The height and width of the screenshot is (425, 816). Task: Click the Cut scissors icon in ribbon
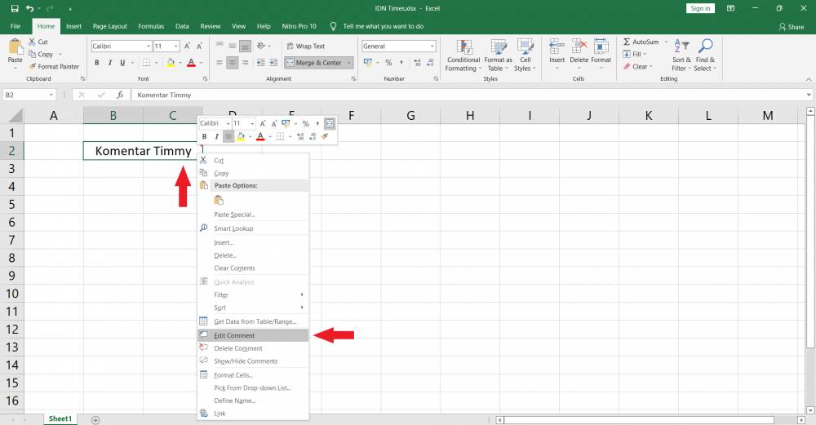[x=33, y=42]
